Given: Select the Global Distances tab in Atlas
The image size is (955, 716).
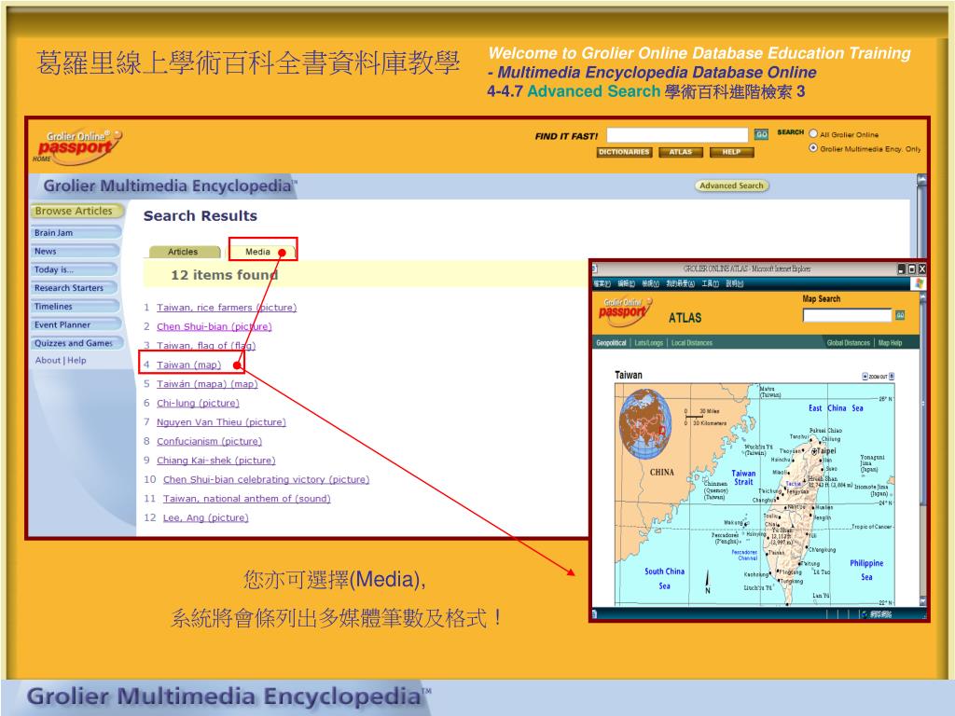Looking at the screenshot, I should (x=849, y=343).
